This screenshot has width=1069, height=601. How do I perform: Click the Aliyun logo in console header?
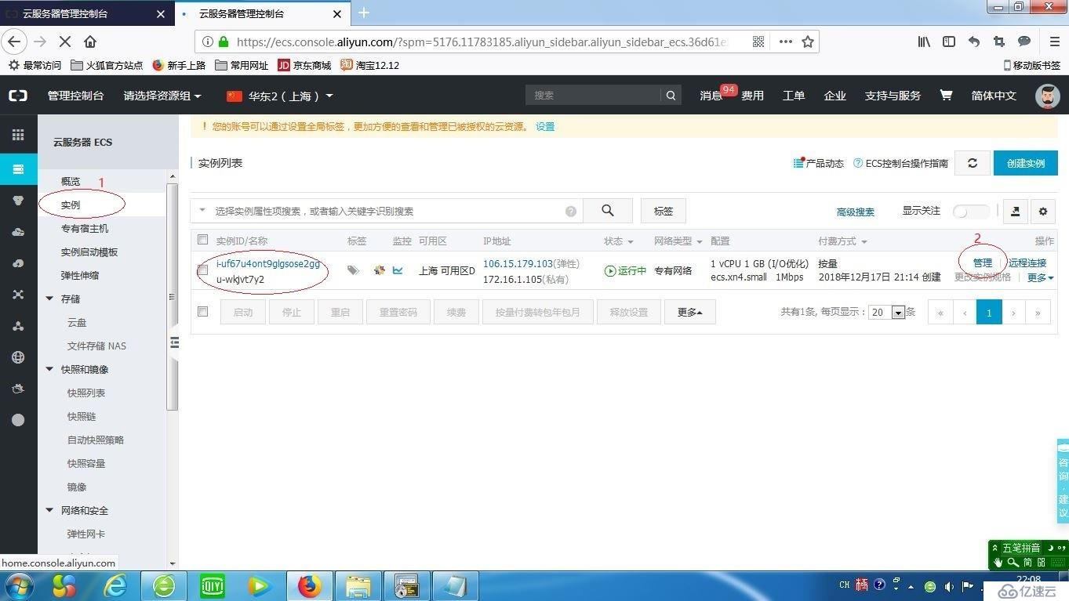pos(18,96)
